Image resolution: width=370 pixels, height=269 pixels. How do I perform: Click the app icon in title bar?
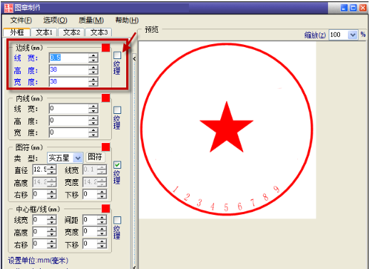[x=9, y=8]
